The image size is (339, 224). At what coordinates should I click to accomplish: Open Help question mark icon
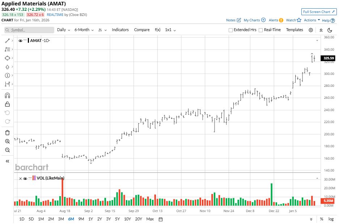(x=333, y=21)
